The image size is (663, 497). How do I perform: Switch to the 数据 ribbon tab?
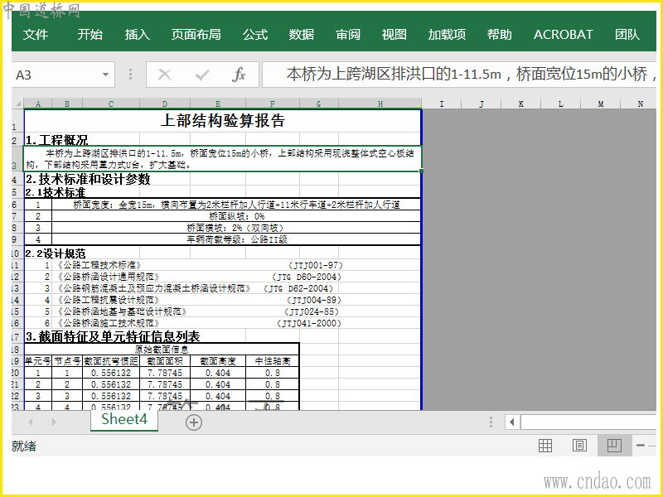[302, 34]
